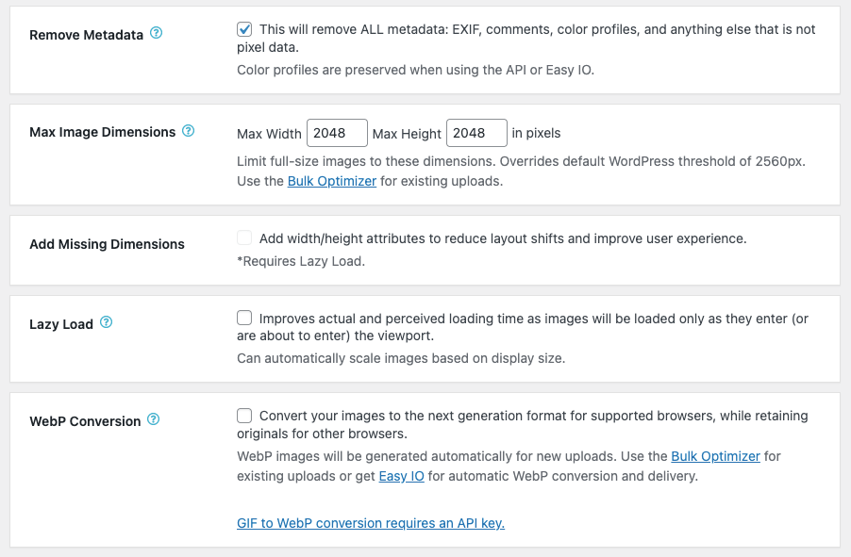Follow Bulk Optimizer link in WebP Conversion section
The width and height of the screenshot is (851, 557).
point(715,456)
